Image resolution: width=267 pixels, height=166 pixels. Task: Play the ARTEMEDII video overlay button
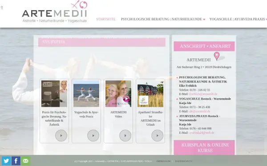coord(126,99)
